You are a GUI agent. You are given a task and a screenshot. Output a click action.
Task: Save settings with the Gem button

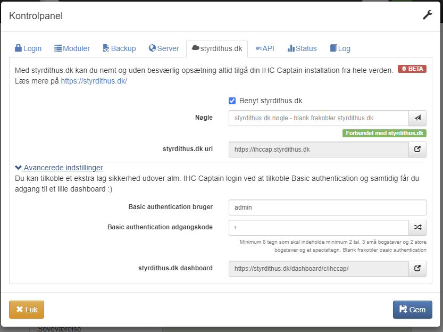(x=413, y=310)
